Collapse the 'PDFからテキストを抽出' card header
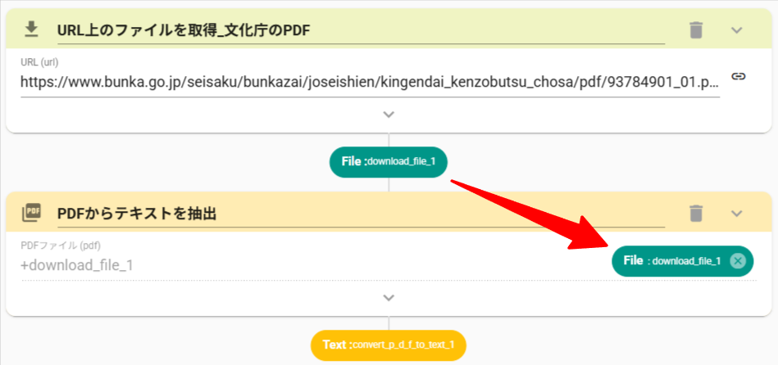778x365 pixels. coord(736,213)
